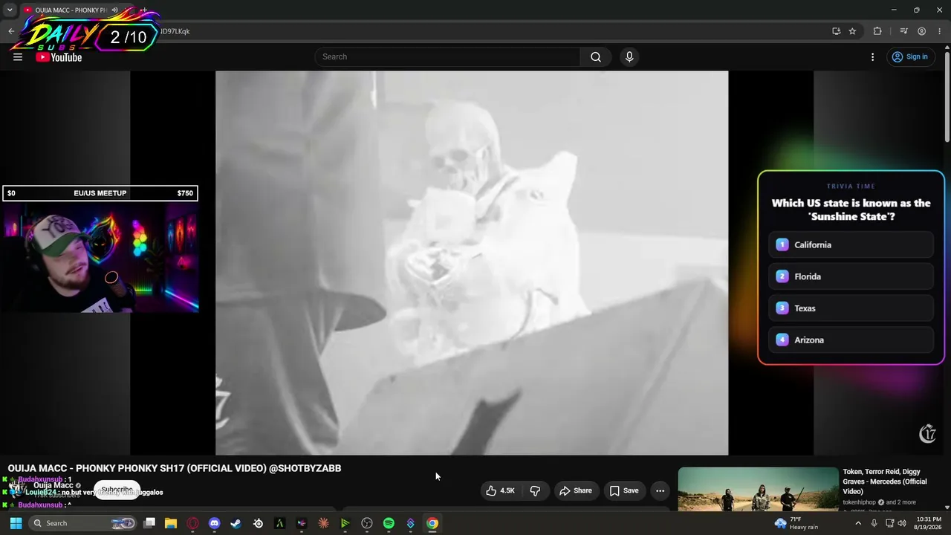Image resolution: width=951 pixels, height=535 pixels.
Task: Launch File Explorer from the taskbar
Action: point(171,523)
